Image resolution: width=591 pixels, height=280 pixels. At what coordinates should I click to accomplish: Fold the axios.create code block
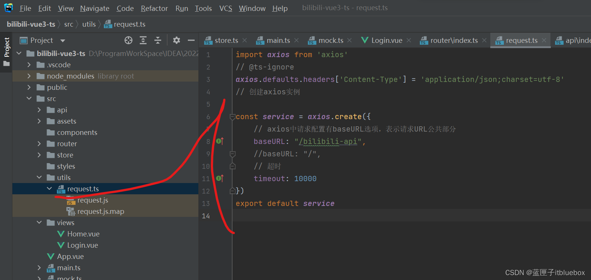[x=233, y=117]
